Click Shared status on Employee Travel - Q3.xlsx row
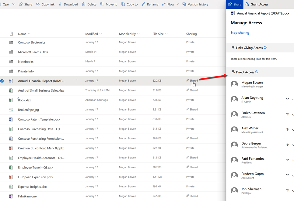 pos(192,167)
